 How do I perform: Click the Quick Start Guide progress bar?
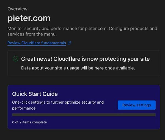coord(84,115)
